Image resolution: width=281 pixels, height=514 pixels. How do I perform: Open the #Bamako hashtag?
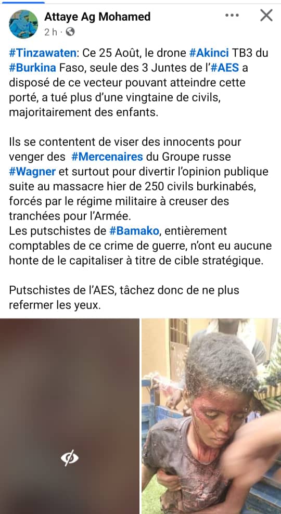[x=134, y=231]
